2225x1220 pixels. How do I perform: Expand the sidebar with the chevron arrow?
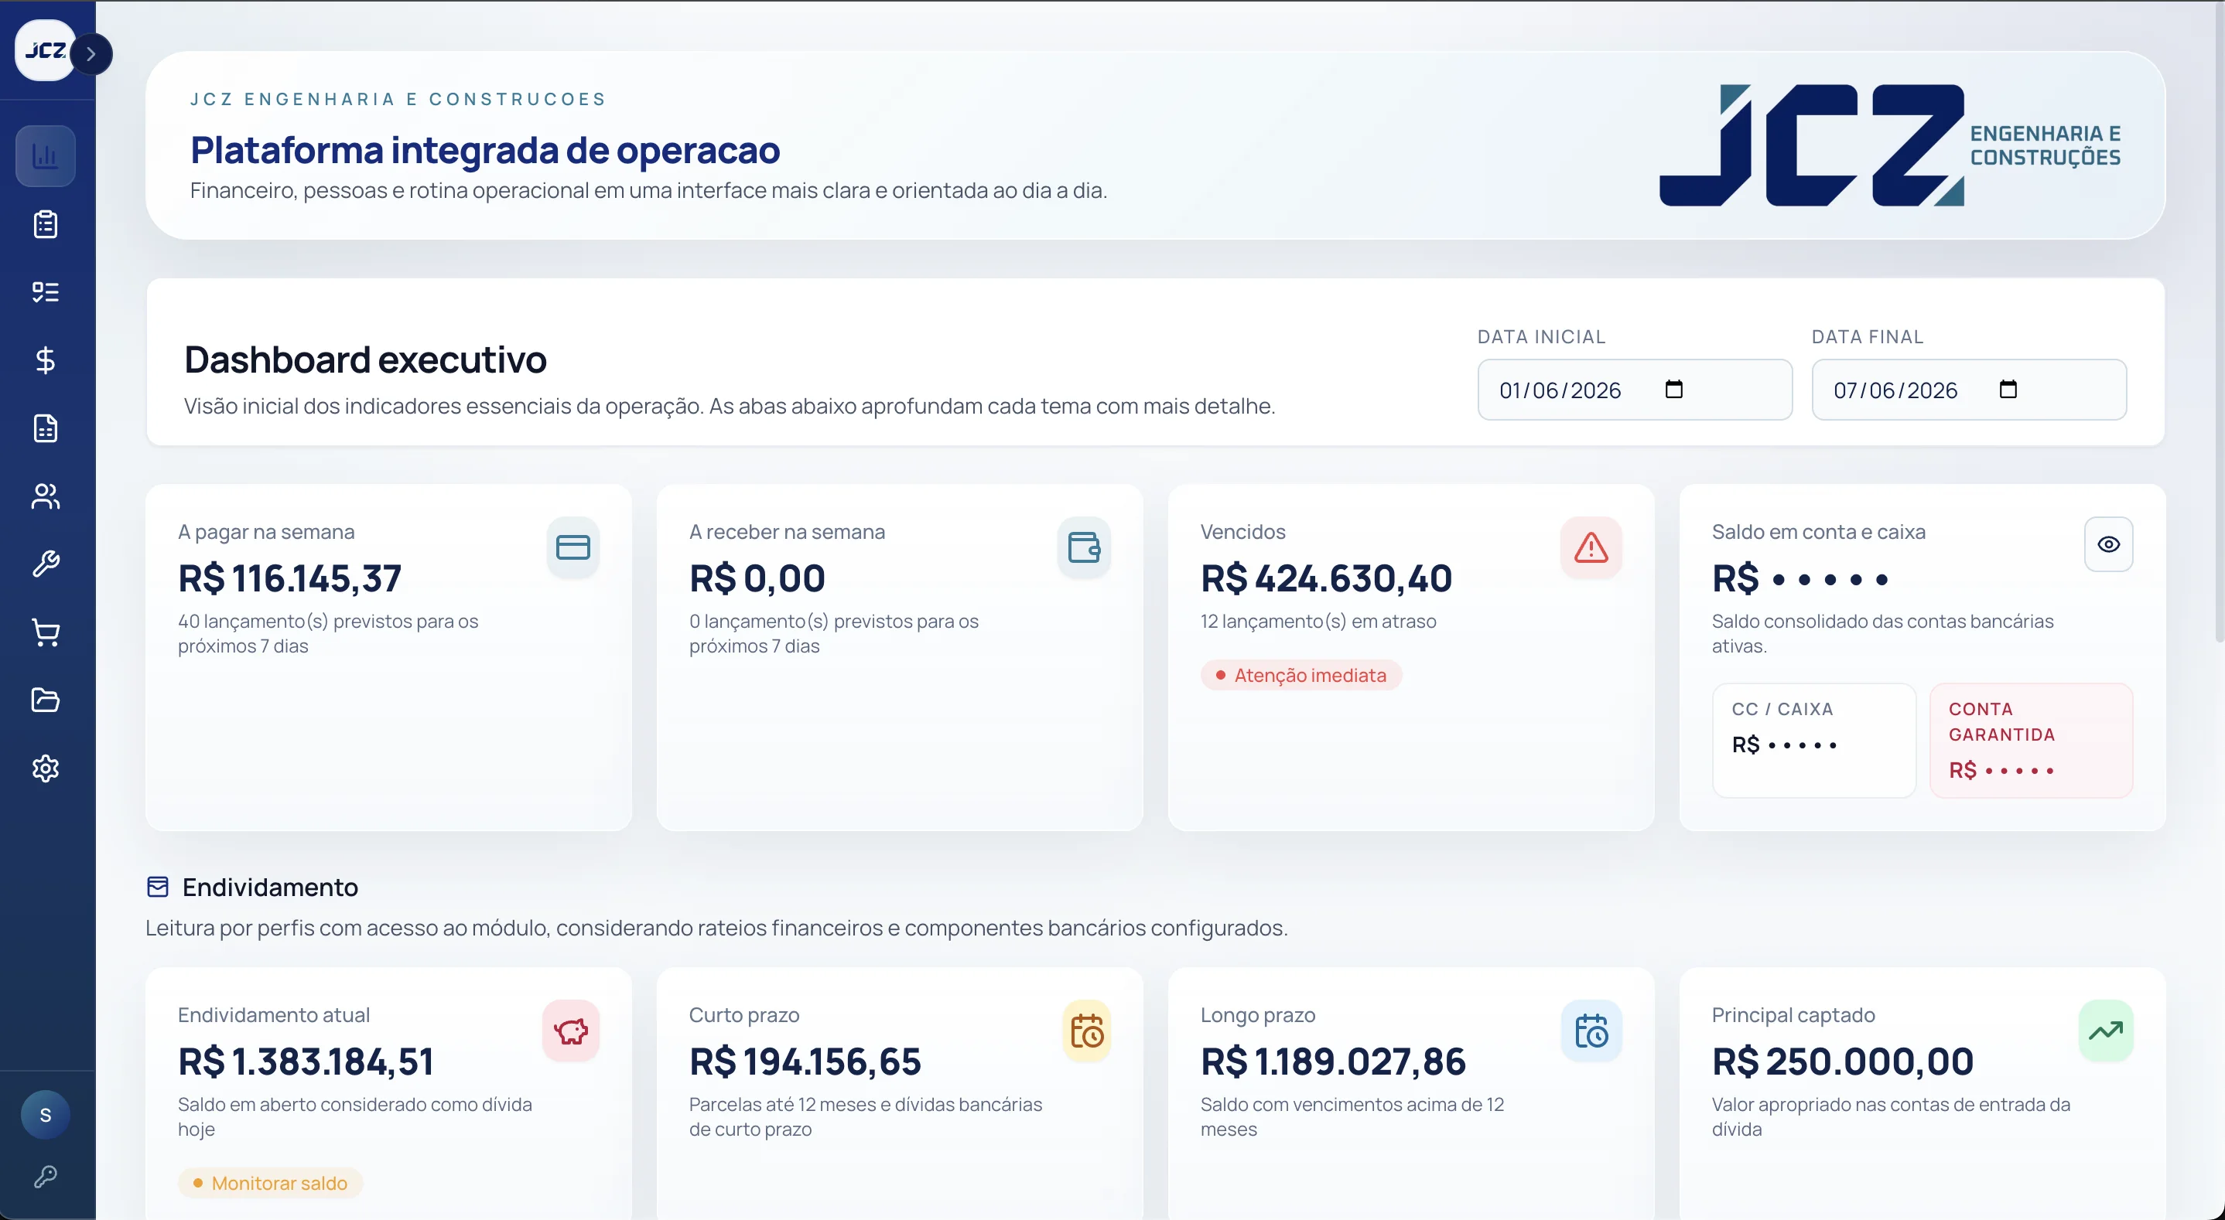point(91,54)
